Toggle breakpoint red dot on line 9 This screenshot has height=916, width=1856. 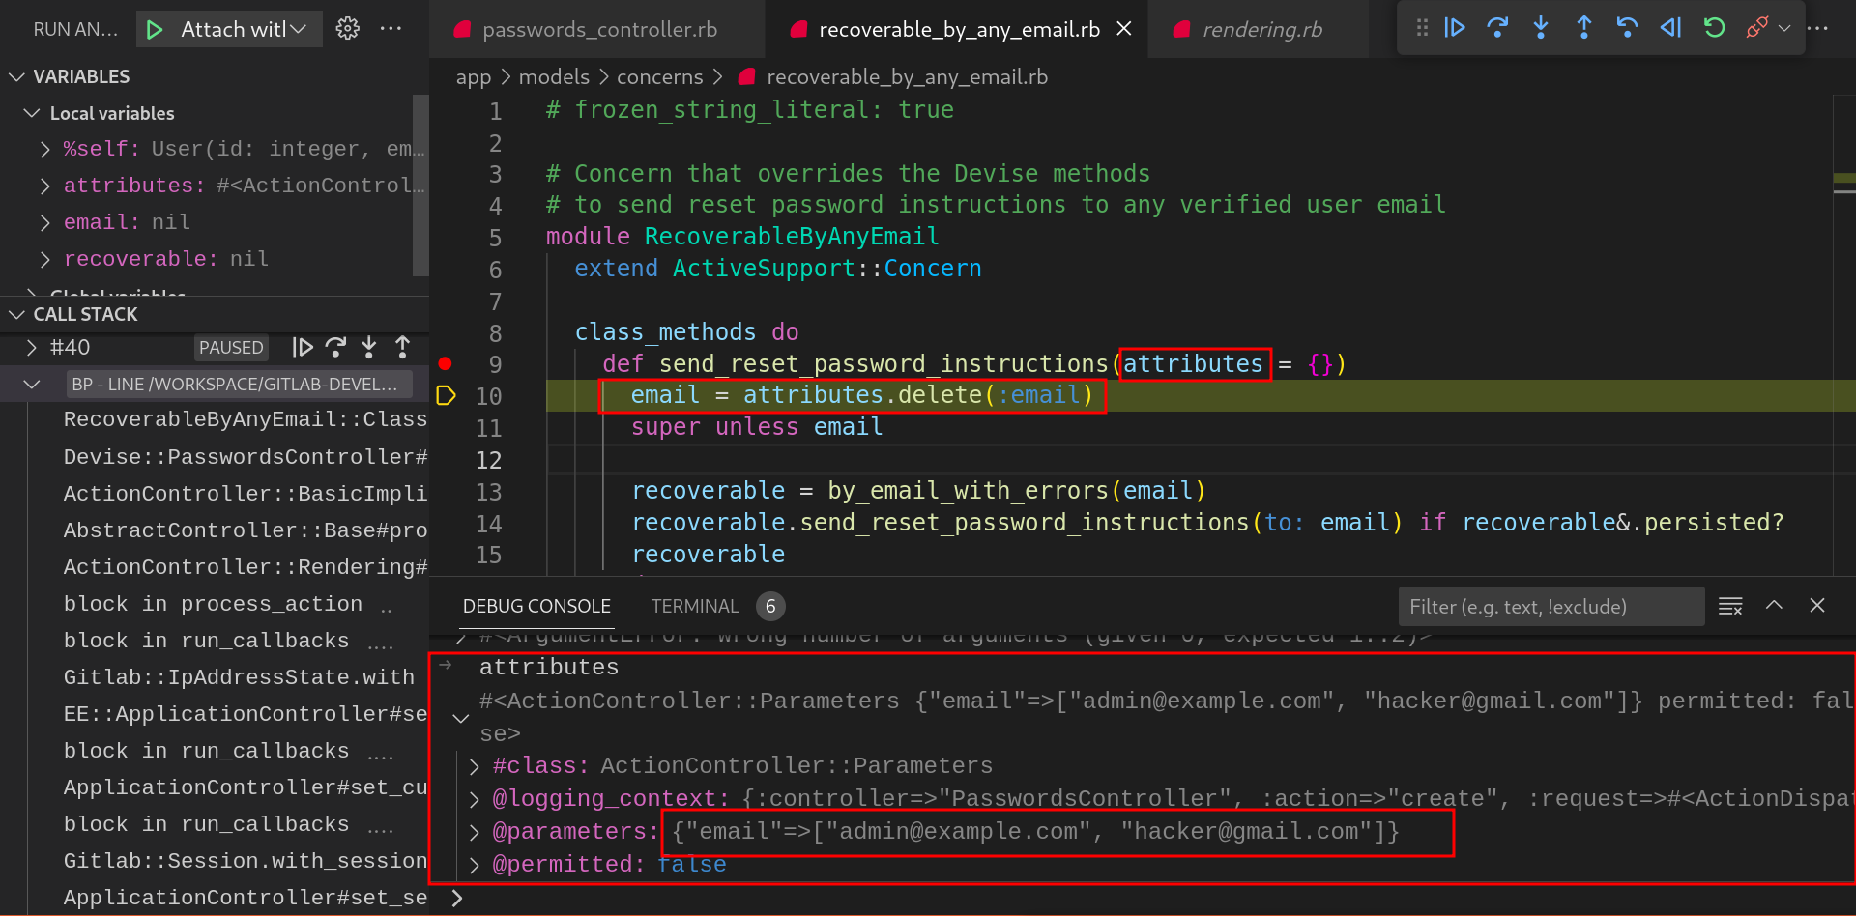tap(445, 364)
